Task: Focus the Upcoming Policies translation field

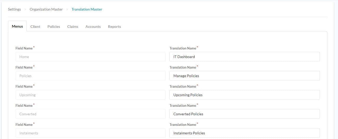Action: [244, 95]
